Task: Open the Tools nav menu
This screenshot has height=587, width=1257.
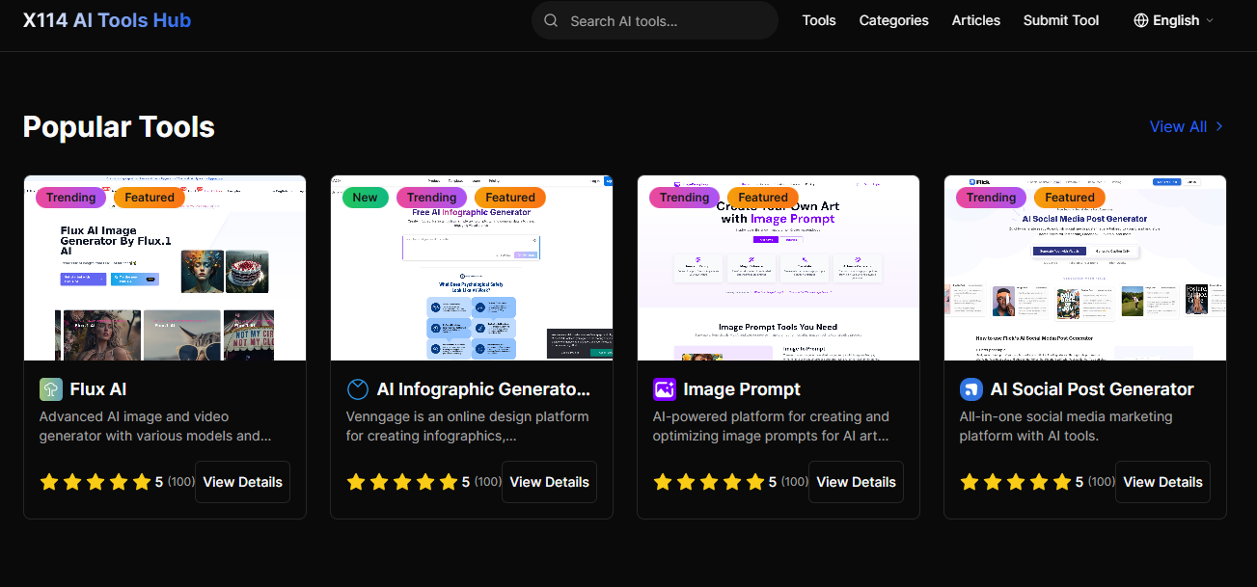Action: pyautogui.click(x=819, y=20)
